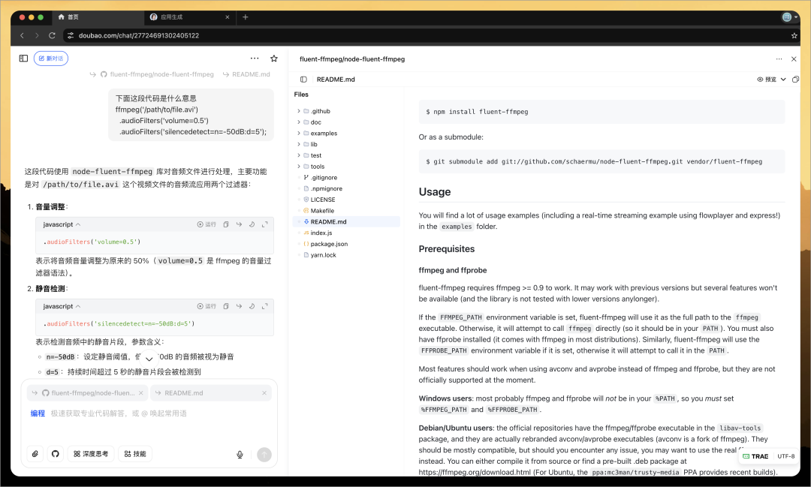Open the repo link in the chat header
This screenshot has height=487, width=811.
click(157, 74)
